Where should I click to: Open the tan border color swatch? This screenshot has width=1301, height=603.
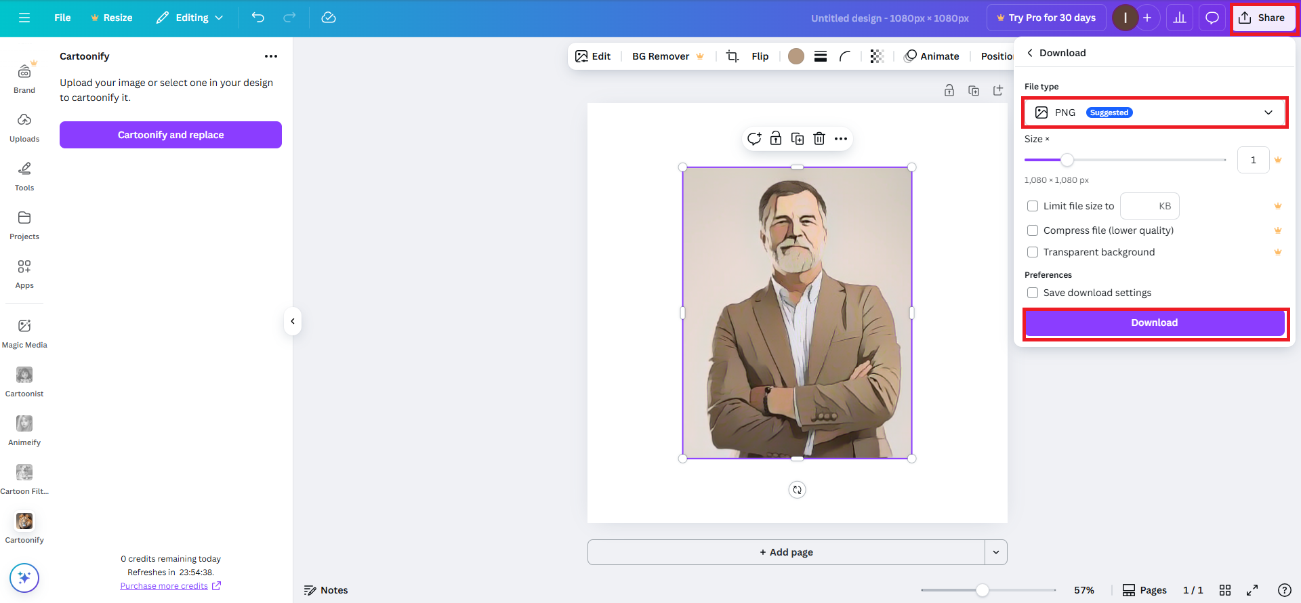pyautogui.click(x=796, y=56)
